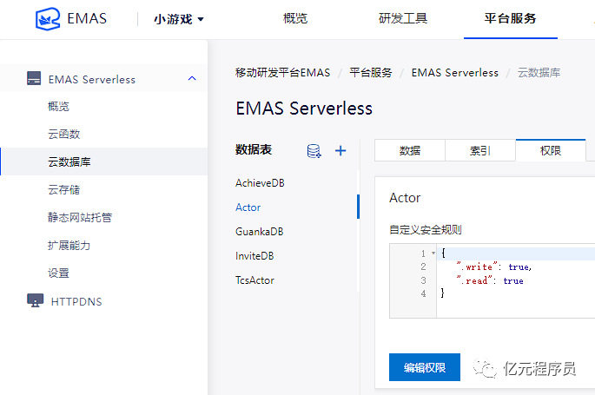This screenshot has width=595, height=395.
Task: Select the AchieveDB data table
Action: pos(260,183)
